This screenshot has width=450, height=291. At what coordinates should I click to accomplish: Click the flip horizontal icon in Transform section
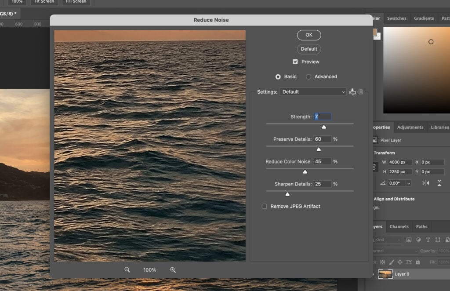[426, 183]
